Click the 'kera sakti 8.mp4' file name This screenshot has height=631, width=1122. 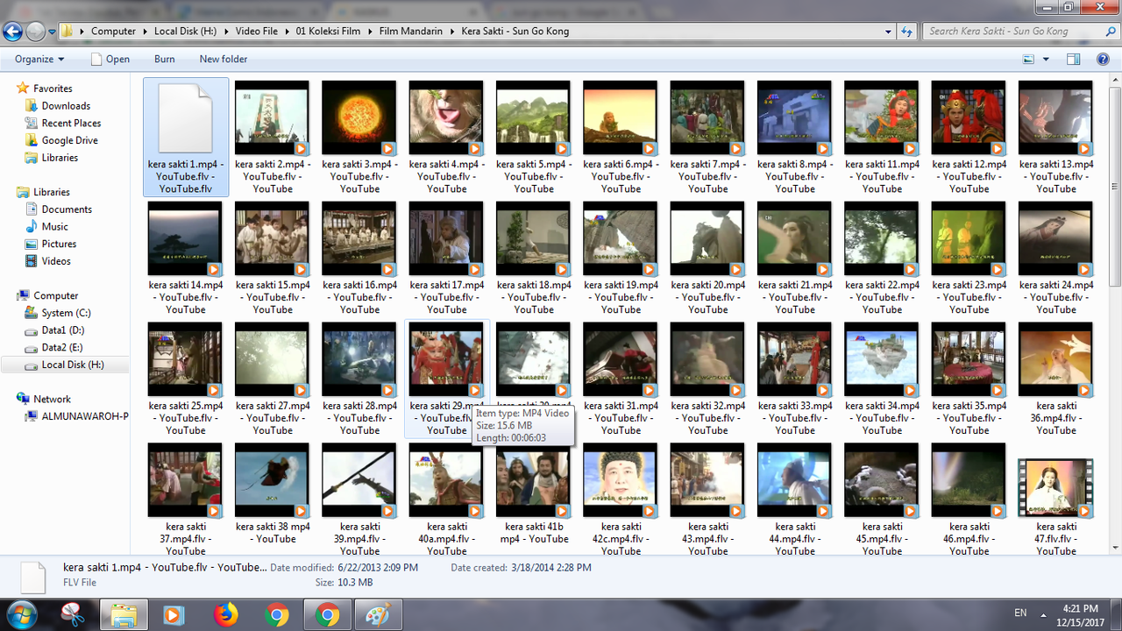(795, 176)
